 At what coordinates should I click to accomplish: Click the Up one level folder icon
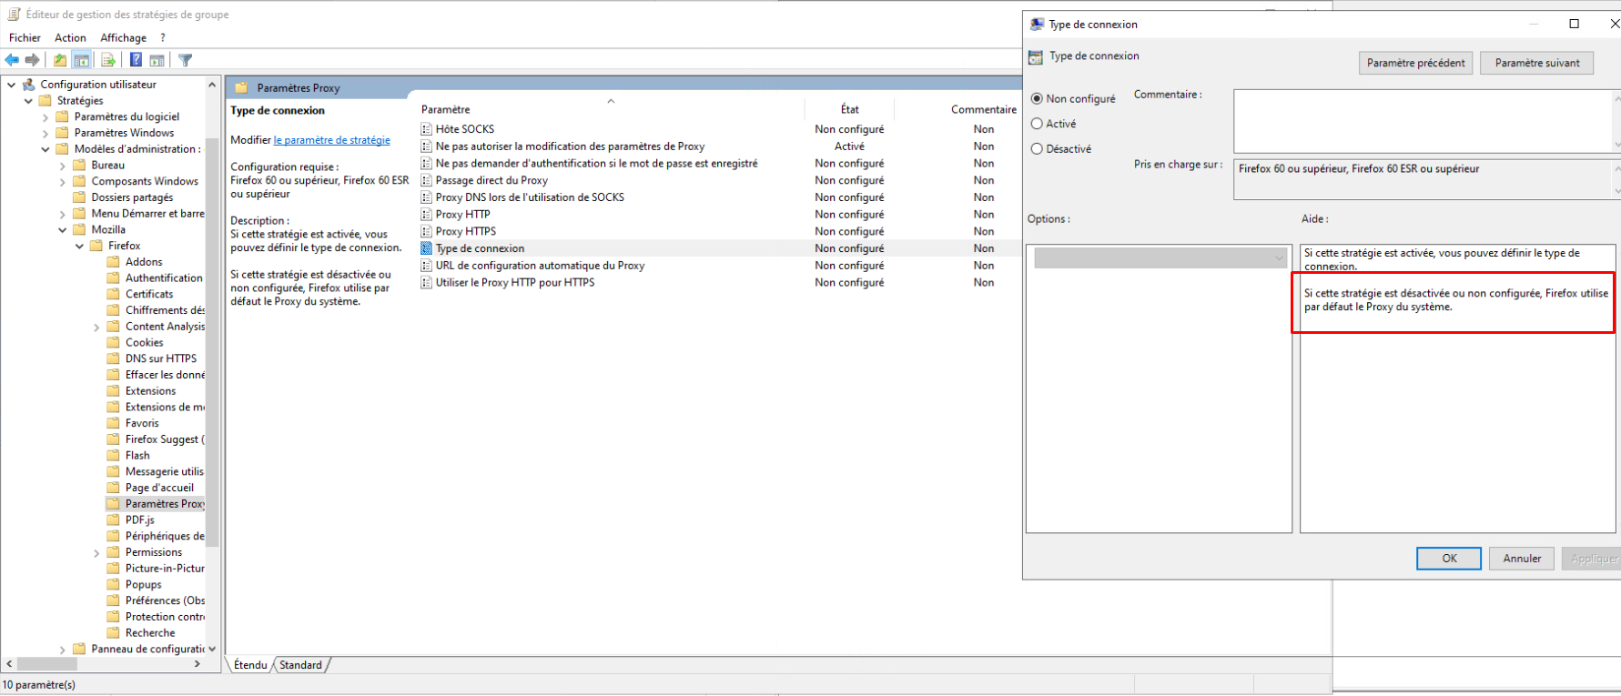59,60
